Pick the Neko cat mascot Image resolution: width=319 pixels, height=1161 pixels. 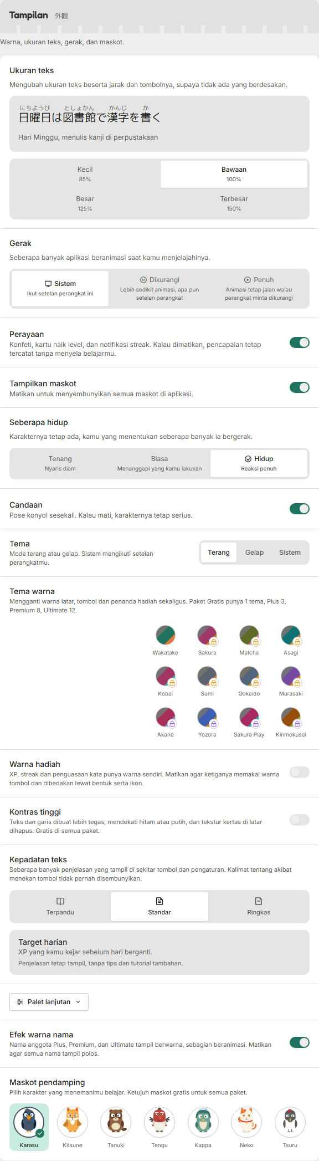click(246, 1127)
